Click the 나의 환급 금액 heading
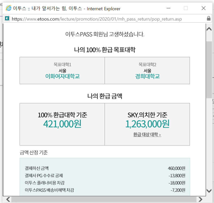The height and width of the screenshot is (203, 214). pyautogui.click(x=105, y=96)
